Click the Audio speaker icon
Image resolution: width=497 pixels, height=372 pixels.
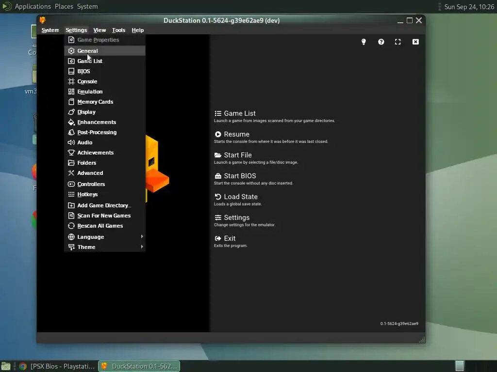[x=71, y=142]
